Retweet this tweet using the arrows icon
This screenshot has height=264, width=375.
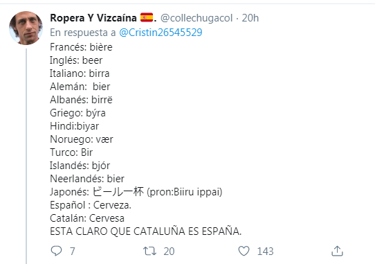(x=149, y=251)
